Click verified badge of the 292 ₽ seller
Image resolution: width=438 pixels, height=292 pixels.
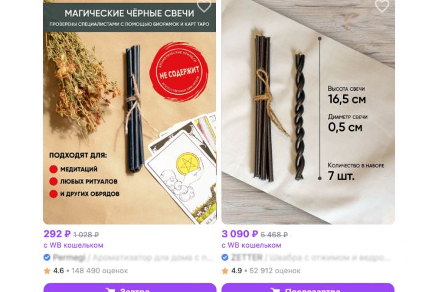pos(47,257)
